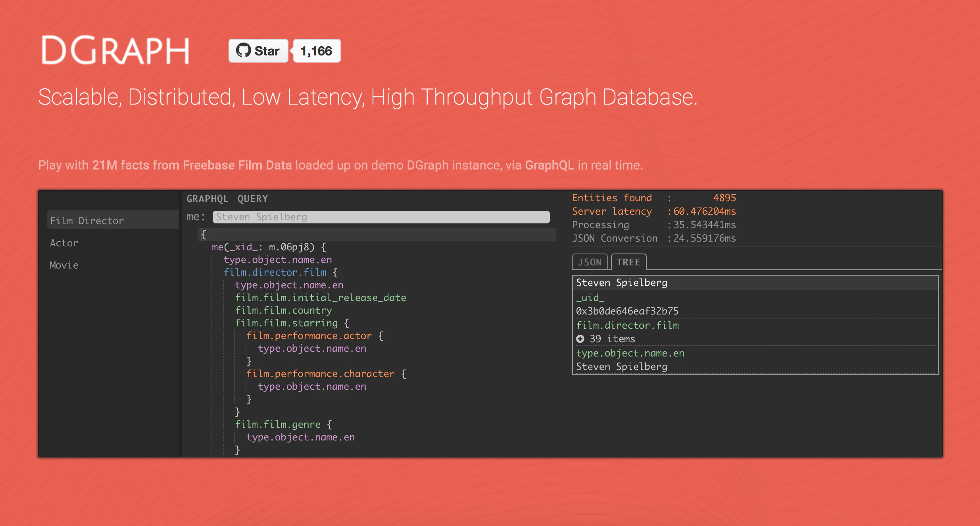980x526 pixels.
Task: Collapse the Steven Spielberg tree root node
Action: [x=621, y=282]
